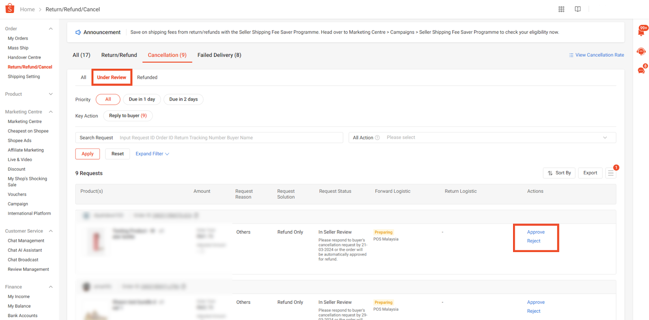
Task: Click the Export button
Action: point(590,173)
